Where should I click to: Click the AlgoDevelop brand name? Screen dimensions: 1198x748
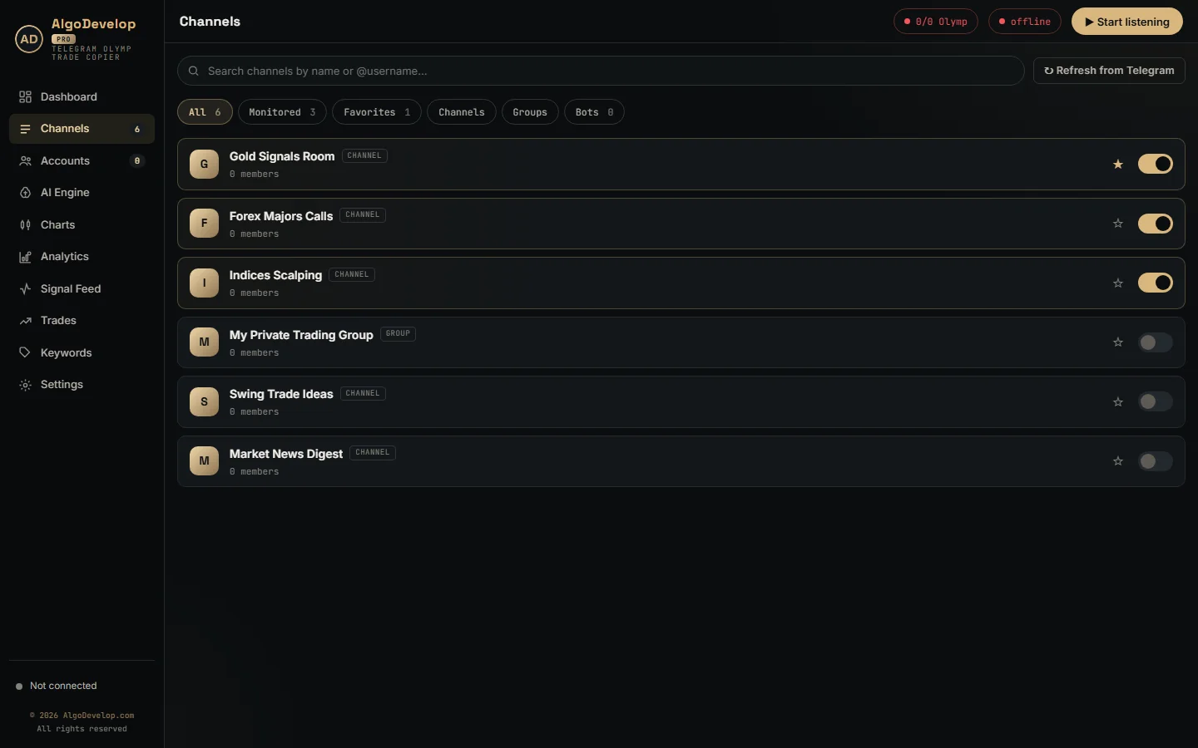click(93, 24)
